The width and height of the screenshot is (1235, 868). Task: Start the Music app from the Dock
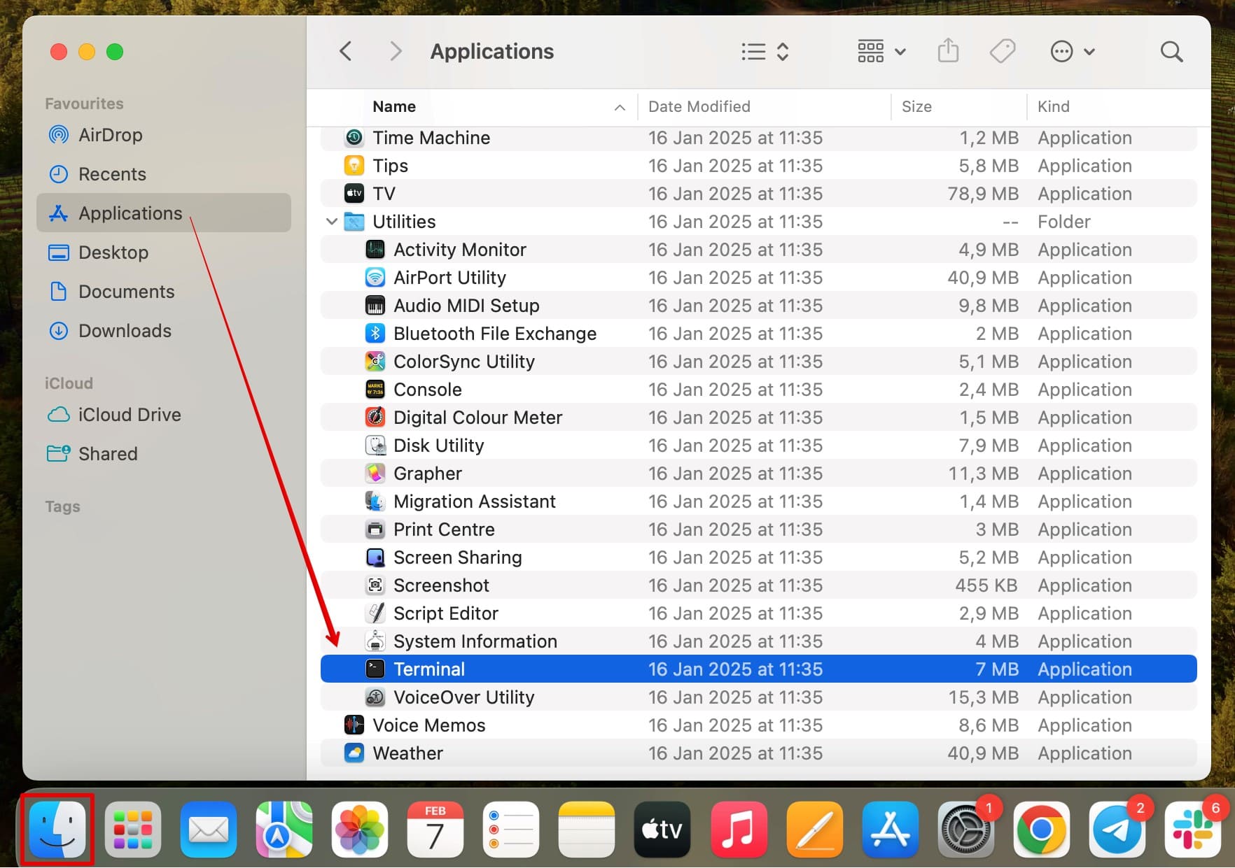click(739, 830)
